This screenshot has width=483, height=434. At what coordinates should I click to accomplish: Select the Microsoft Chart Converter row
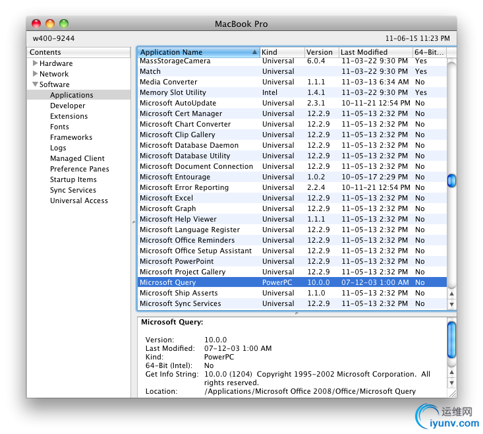click(292, 124)
